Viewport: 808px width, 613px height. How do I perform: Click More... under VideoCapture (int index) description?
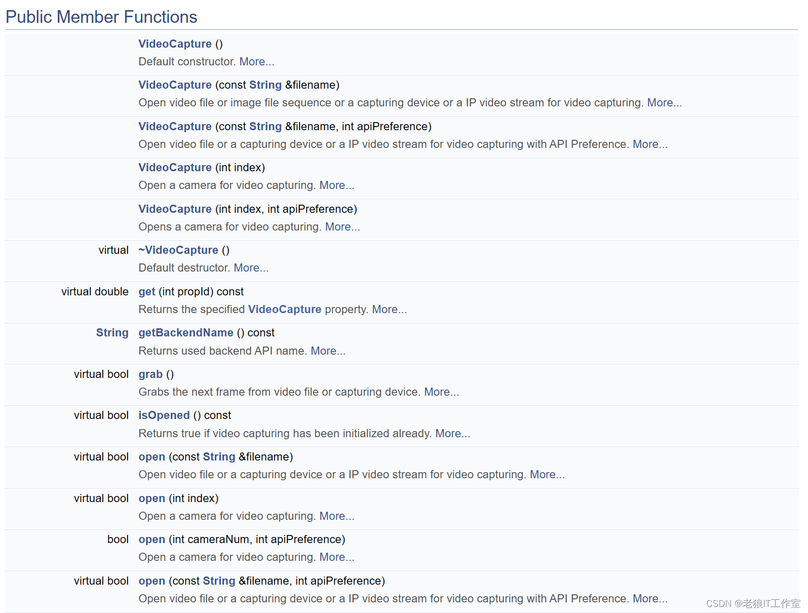337,185
